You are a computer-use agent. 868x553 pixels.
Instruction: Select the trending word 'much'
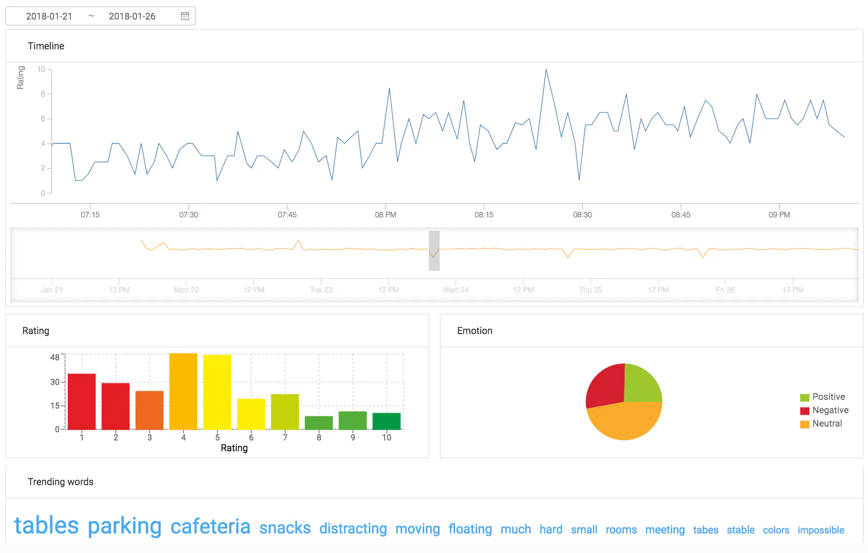click(x=516, y=529)
